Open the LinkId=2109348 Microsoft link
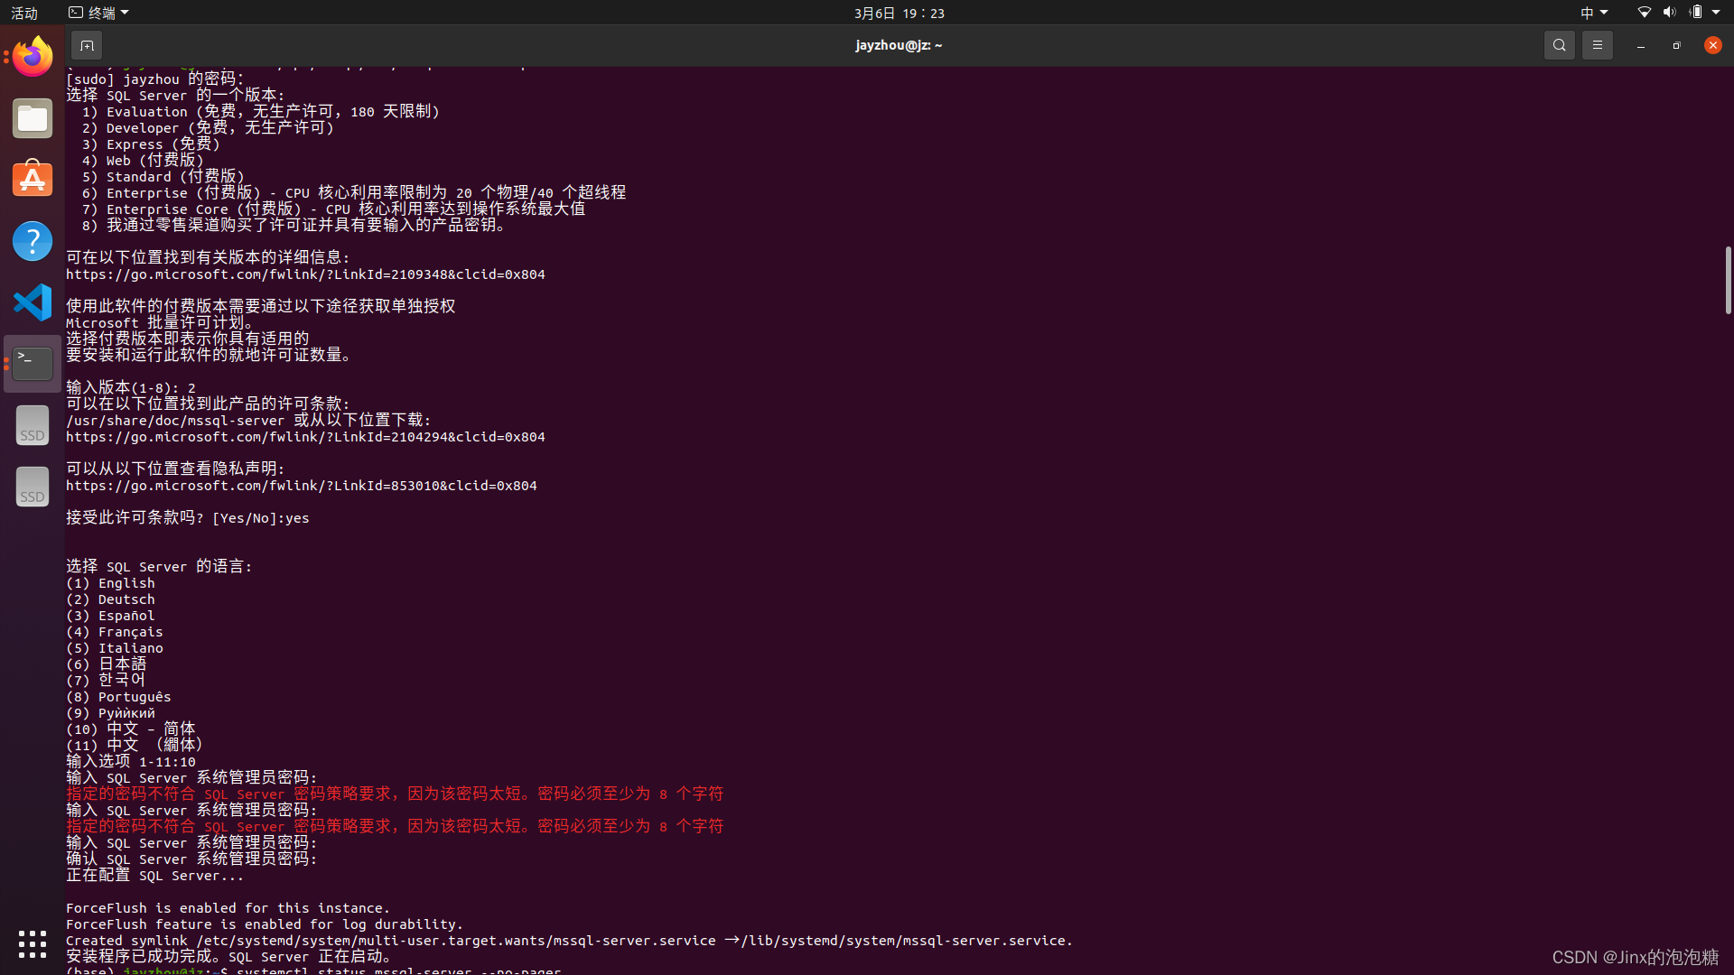Viewport: 1734px width, 975px height. (x=305, y=274)
